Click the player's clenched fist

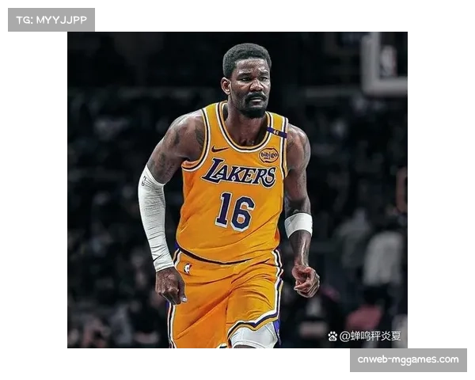[x=305, y=279]
